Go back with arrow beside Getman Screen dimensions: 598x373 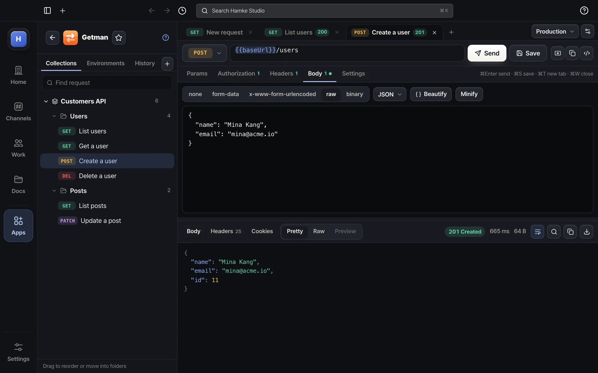52,38
